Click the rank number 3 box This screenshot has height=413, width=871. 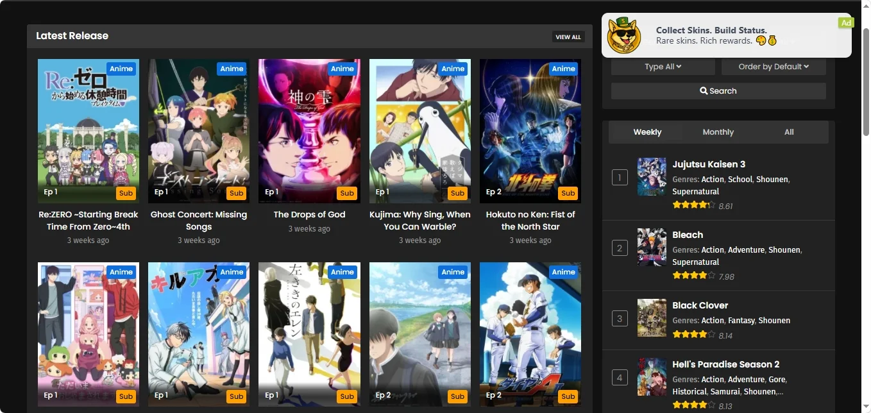click(620, 318)
